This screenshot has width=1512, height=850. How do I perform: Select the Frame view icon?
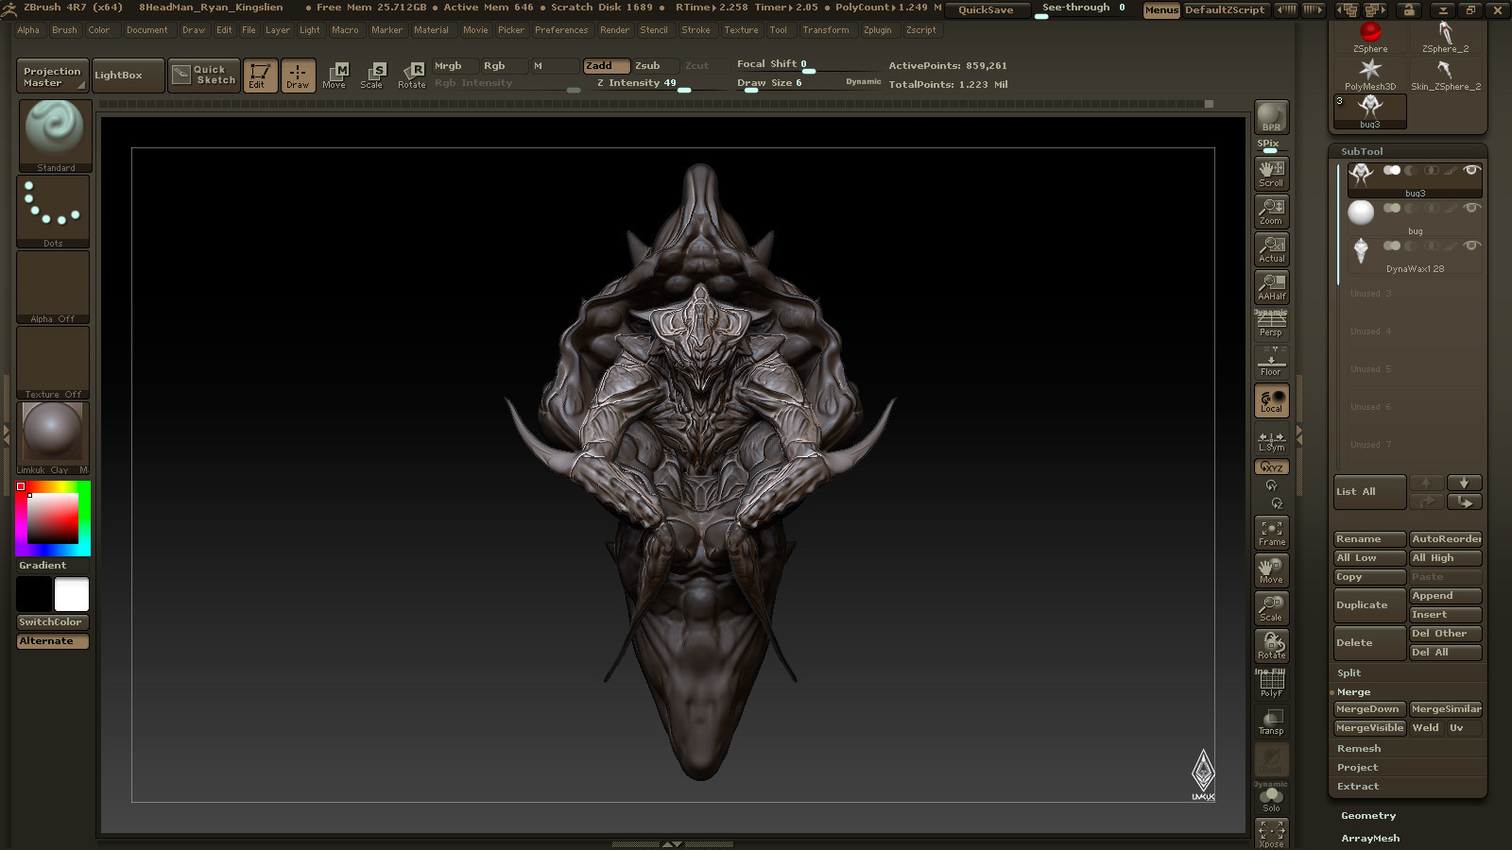click(x=1271, y=533)
